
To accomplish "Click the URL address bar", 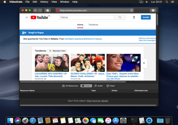I will [95, 10].
